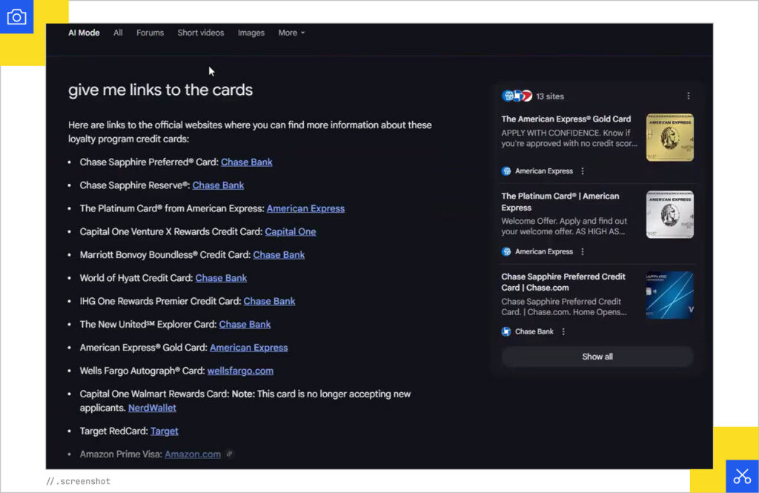Screen dimensions: 759x493
Task: Open the American Express link for The Platinum Card
Action: pyautogui.click(x=305, y=208)
